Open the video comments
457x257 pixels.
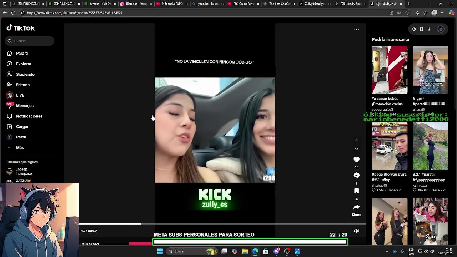(x=356, y=175)
